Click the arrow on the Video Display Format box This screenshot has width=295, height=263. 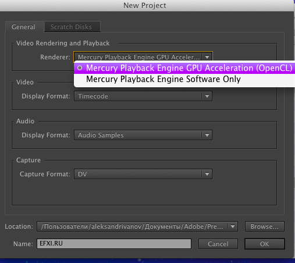(207, 96)
